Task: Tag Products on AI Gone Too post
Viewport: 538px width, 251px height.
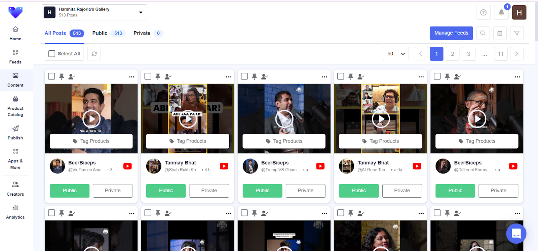Action: pyautogui.click(x=380, y=141)
